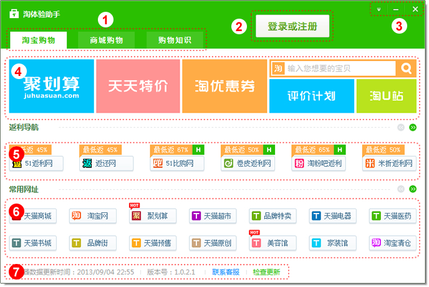This screenshot has height=287, width=429.
Task: Open 卷皮返利网 rebate site
Action: tap(248, 163)
